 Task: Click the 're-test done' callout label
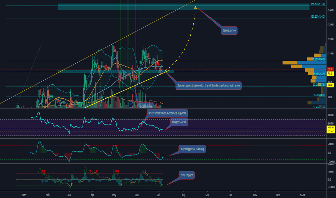146,106
